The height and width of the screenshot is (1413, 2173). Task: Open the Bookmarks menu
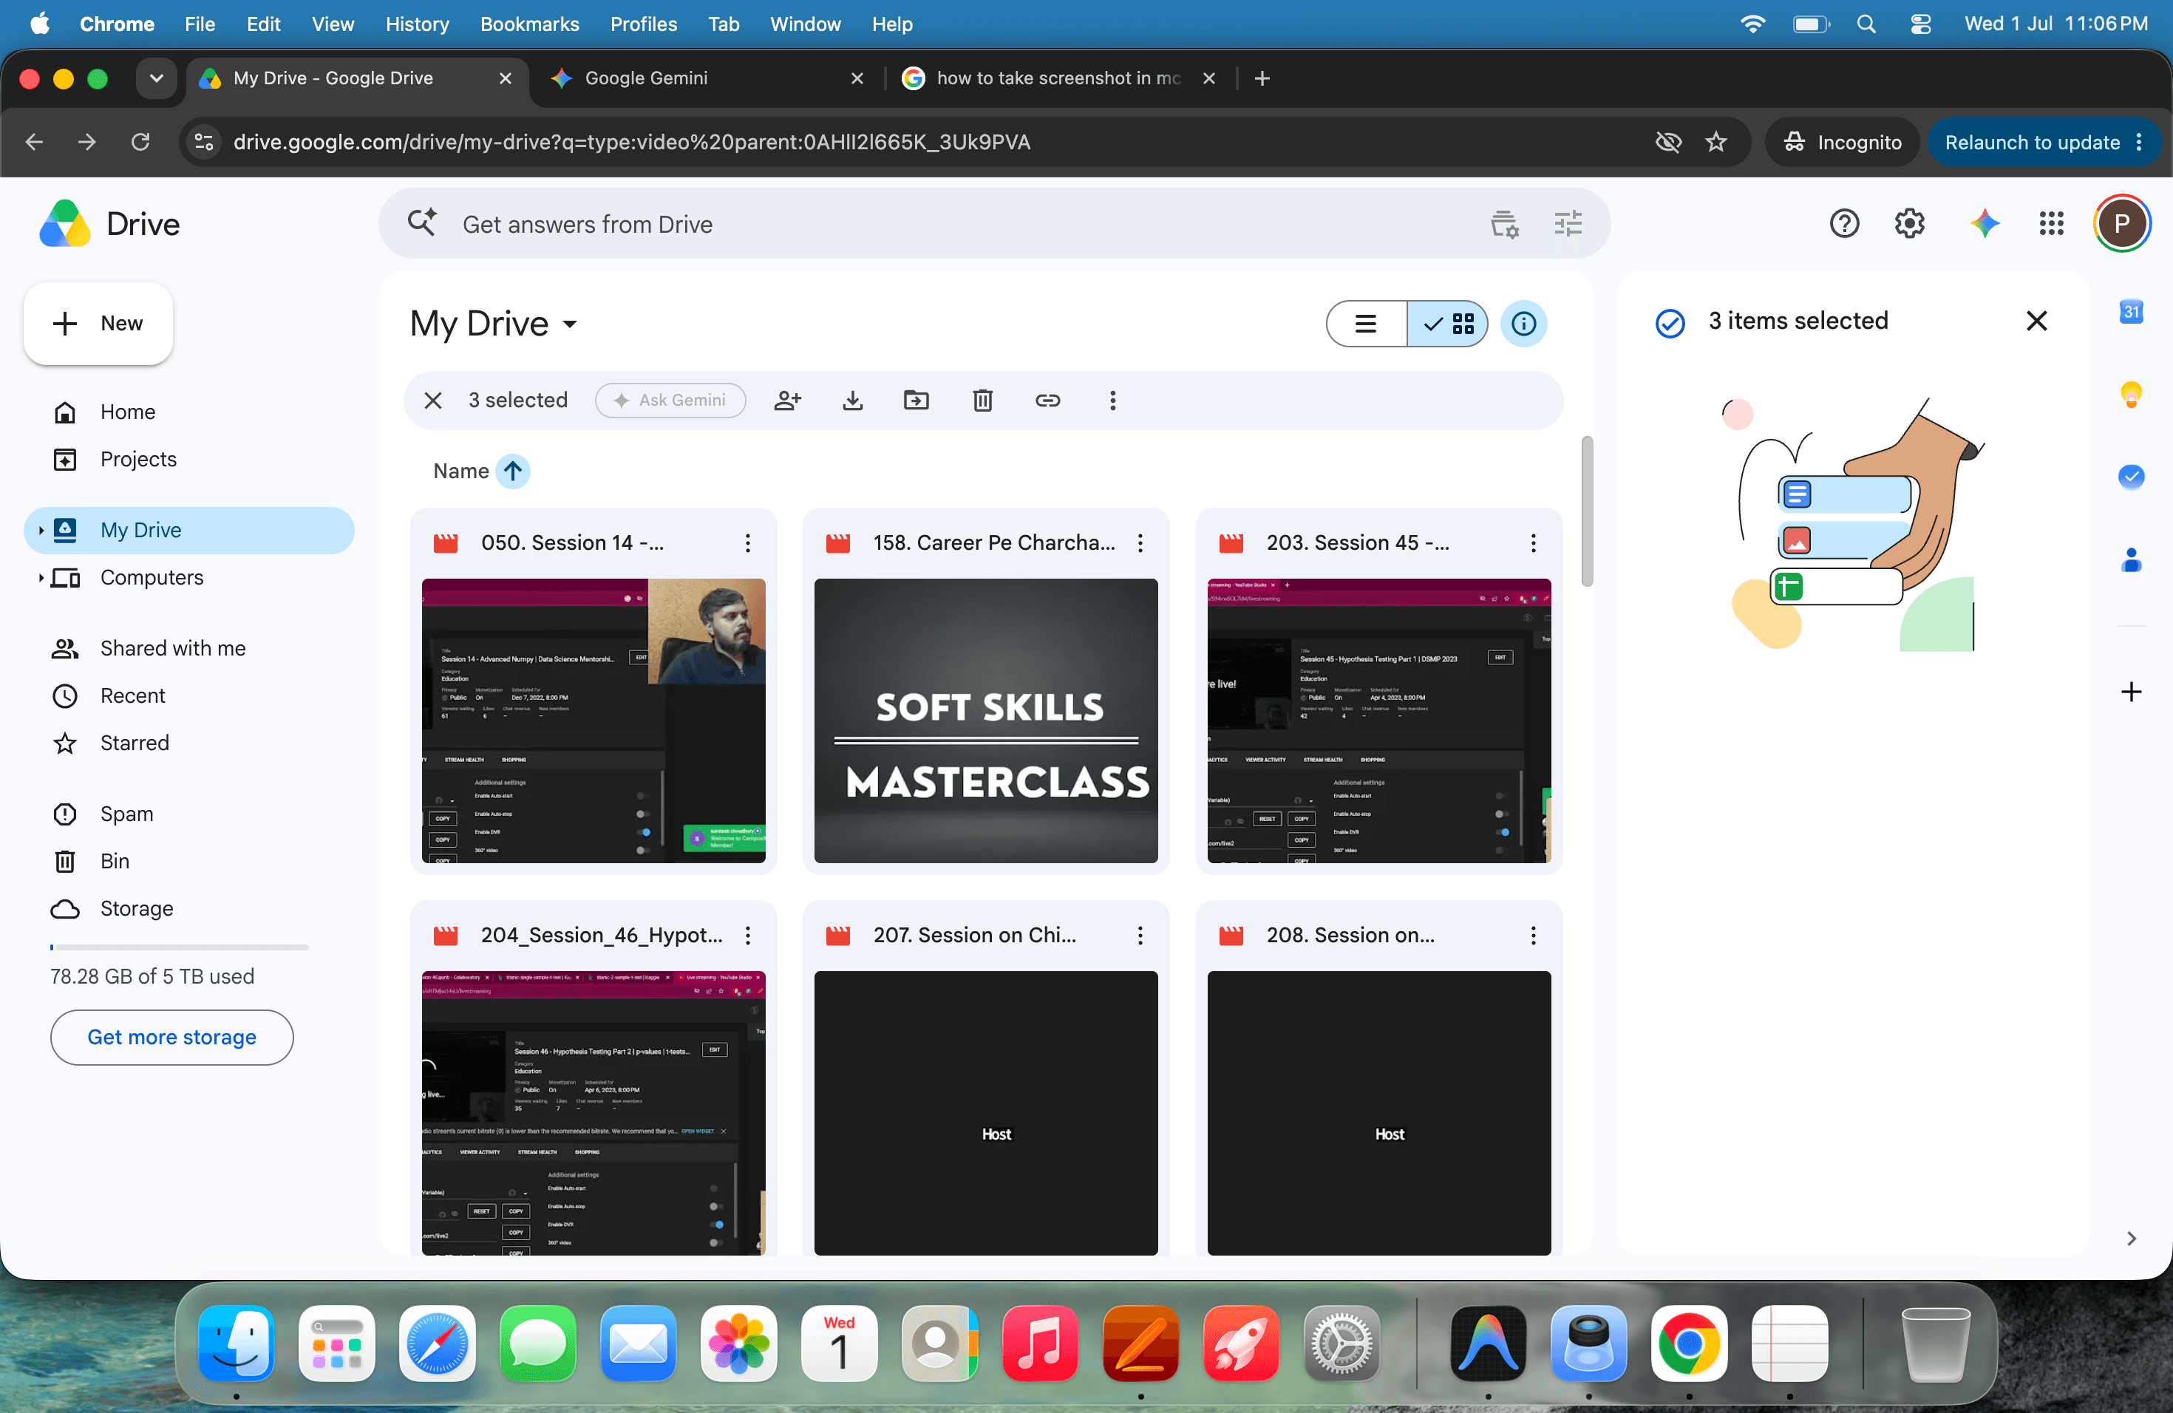[529, 24]
